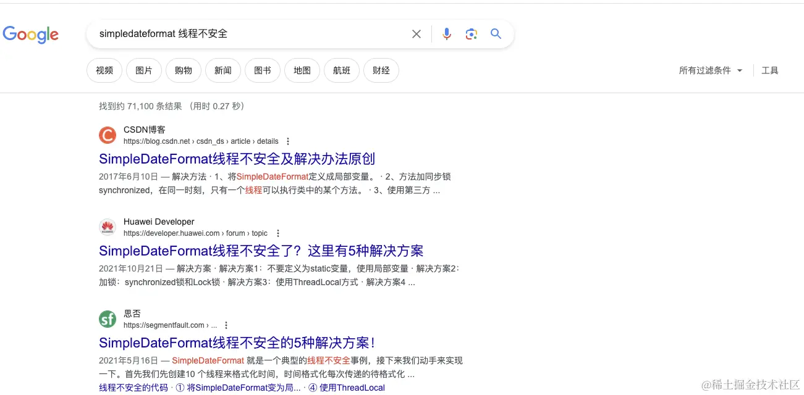The image size is (804, 395).
Task: Select the 航班 filter chip
Action: click(x=342, y=70)
